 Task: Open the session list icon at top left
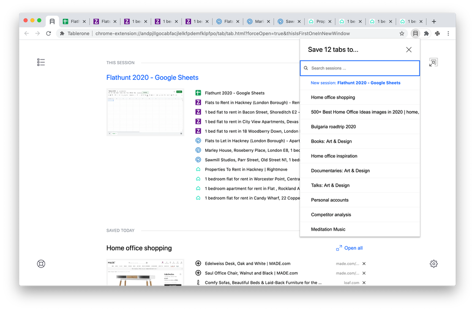pos(41,62)
